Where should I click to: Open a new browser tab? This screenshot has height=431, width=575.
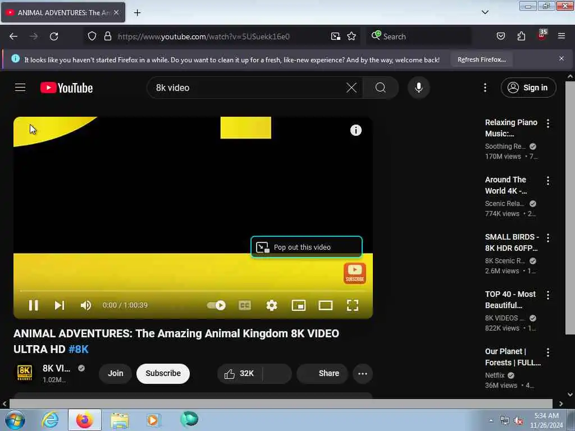pyautogui.click(x=137, y=12)
